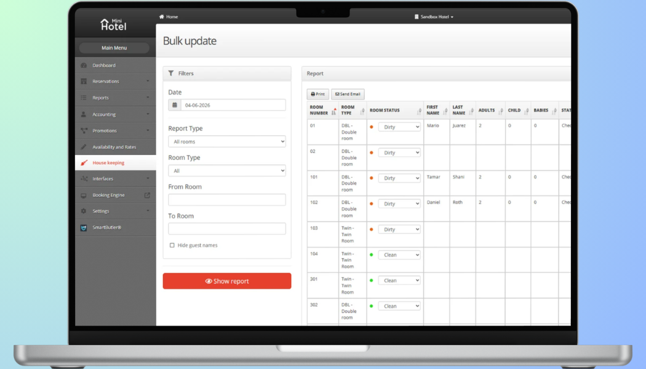
Task: Change room 01 status dropdown
Action: (399, 127)
